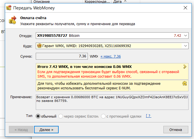Expand commission details with the yellow arrow icon

pos(185,67)
